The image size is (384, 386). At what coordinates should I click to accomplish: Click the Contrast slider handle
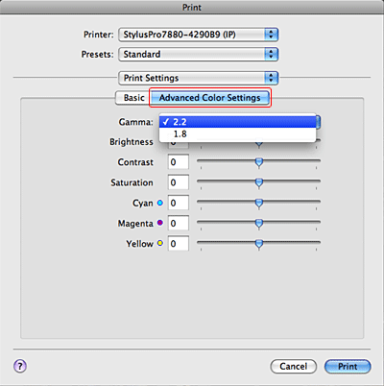[x=259, y=162]
